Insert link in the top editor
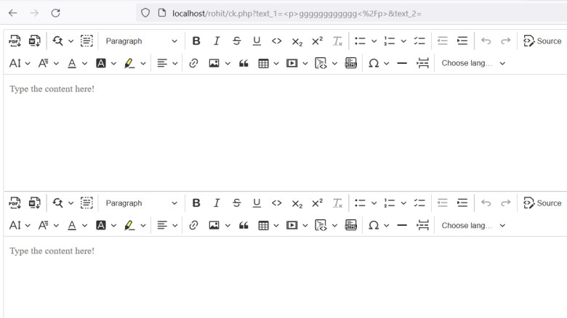The image size is (567, 318). (193, 63)
